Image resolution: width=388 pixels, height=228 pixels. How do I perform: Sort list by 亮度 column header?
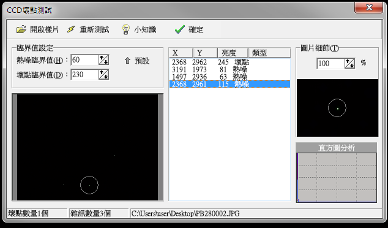pos(233,53)
